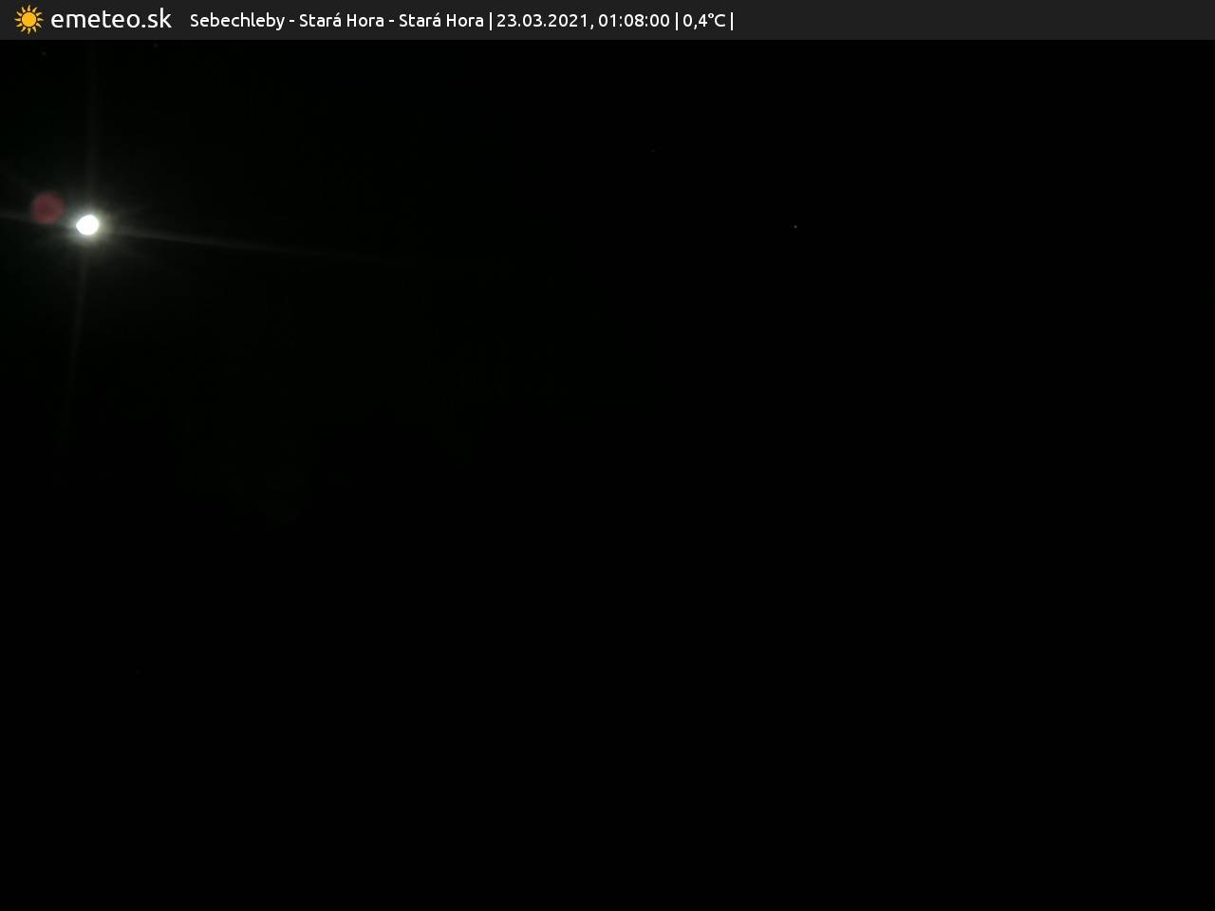Image resolution: width=1215 pixels, height=911 pixels.
Task: Click the tiny star on right side
Action: click(x=795, y=227)
